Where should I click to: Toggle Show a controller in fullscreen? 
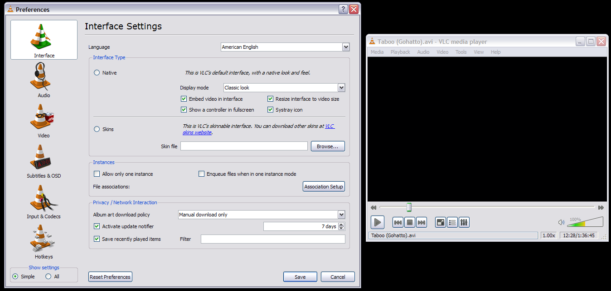click(x=184, y=110)
